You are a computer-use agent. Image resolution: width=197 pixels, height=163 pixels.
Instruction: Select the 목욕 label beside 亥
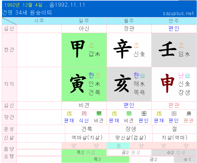[x=139, y=92]
